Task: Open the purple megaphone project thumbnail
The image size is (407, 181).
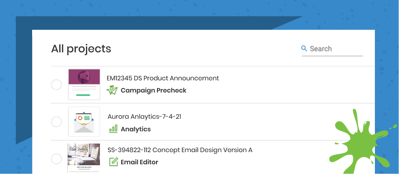Action: point(84,84)
